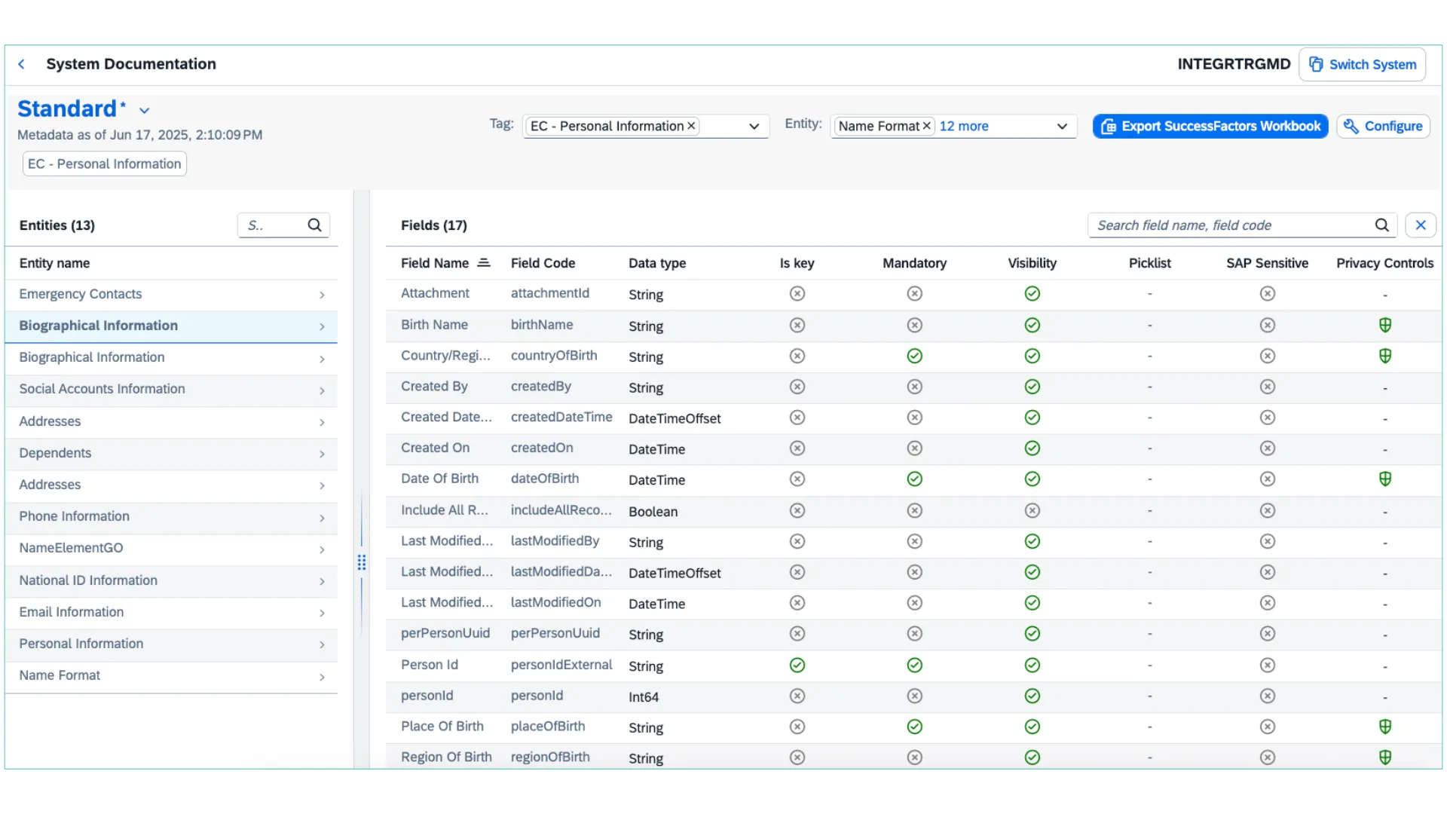The height and width of the screenshot is (814, 1447).
Task: Click the EC - Personal Information filter chip
Action: click(x=105, y=164)
